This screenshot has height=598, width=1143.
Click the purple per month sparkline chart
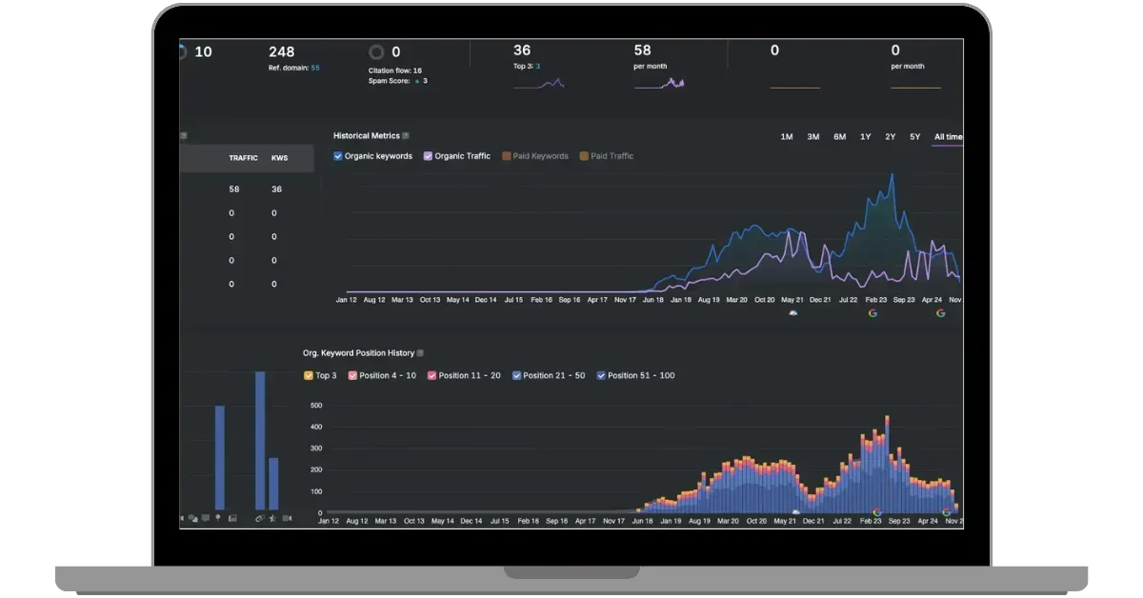pyautogui.click(x=659, y=84)
